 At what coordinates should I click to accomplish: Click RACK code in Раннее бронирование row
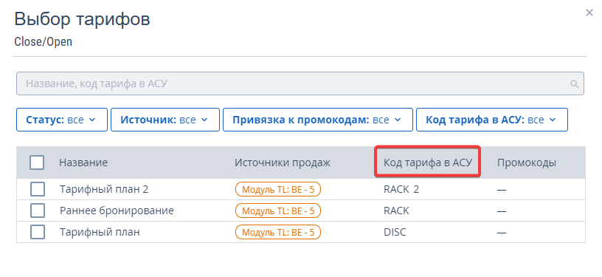396,211
